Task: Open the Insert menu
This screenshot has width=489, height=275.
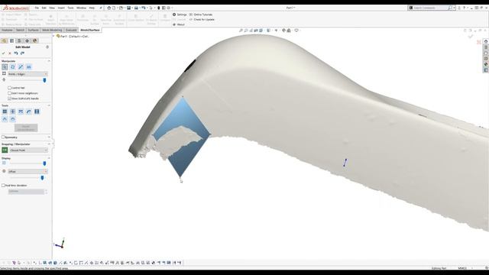Action: [61, 8]
